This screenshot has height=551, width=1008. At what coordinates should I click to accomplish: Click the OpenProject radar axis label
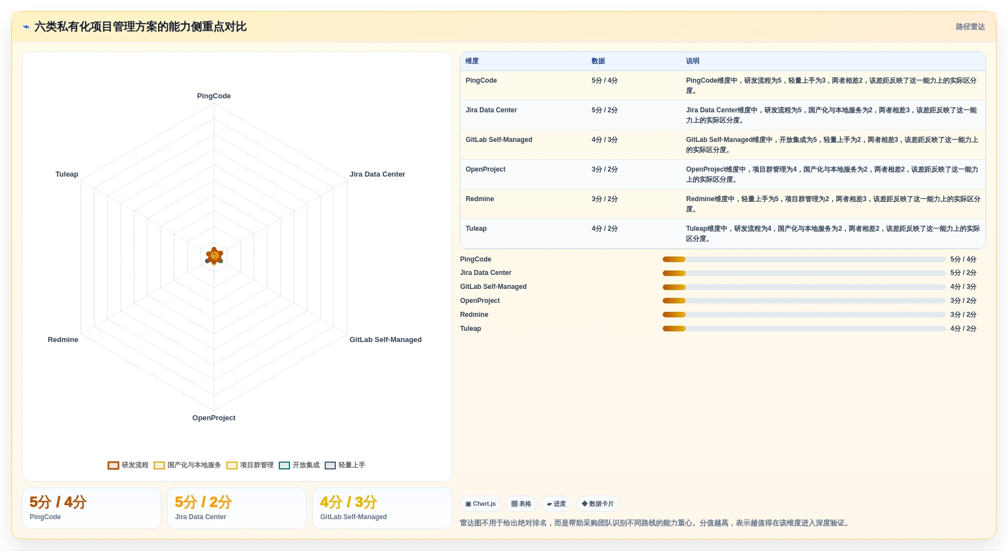pyautogui.click(x=214, y=418)
